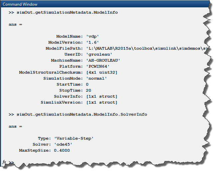Open the fx function browser icon
The image size is (218, 175).
tap(4, 162)
